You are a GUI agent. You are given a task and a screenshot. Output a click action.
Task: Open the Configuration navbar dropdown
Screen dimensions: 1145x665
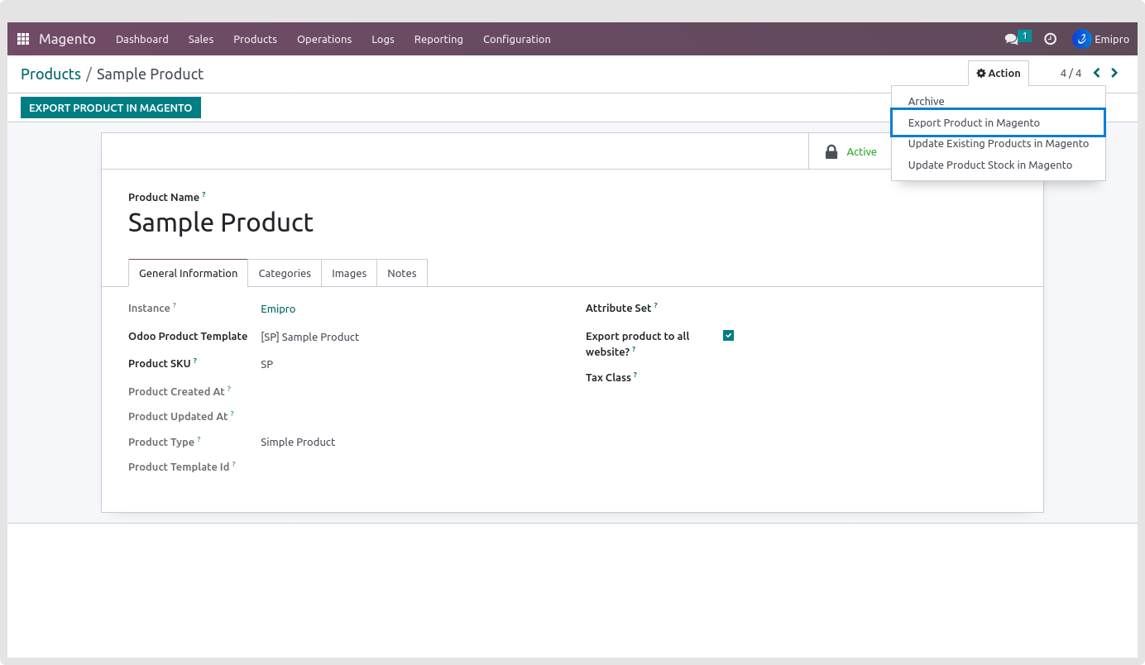pos(516,39)
